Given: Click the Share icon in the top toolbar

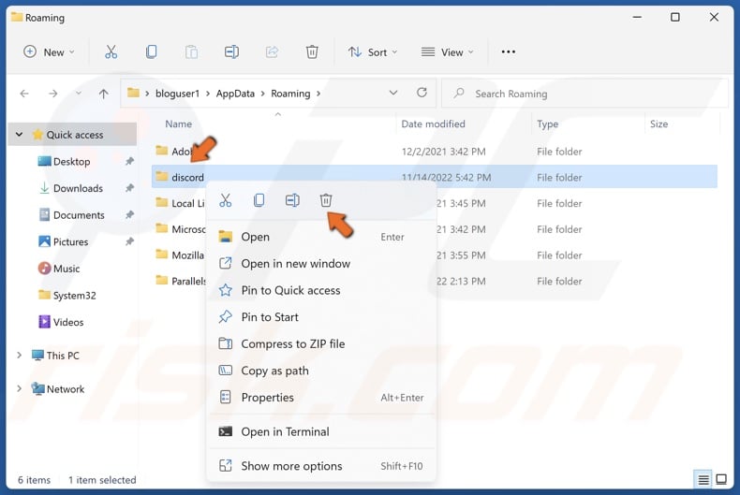Looking at the screenshot, I should click(272, 51).
